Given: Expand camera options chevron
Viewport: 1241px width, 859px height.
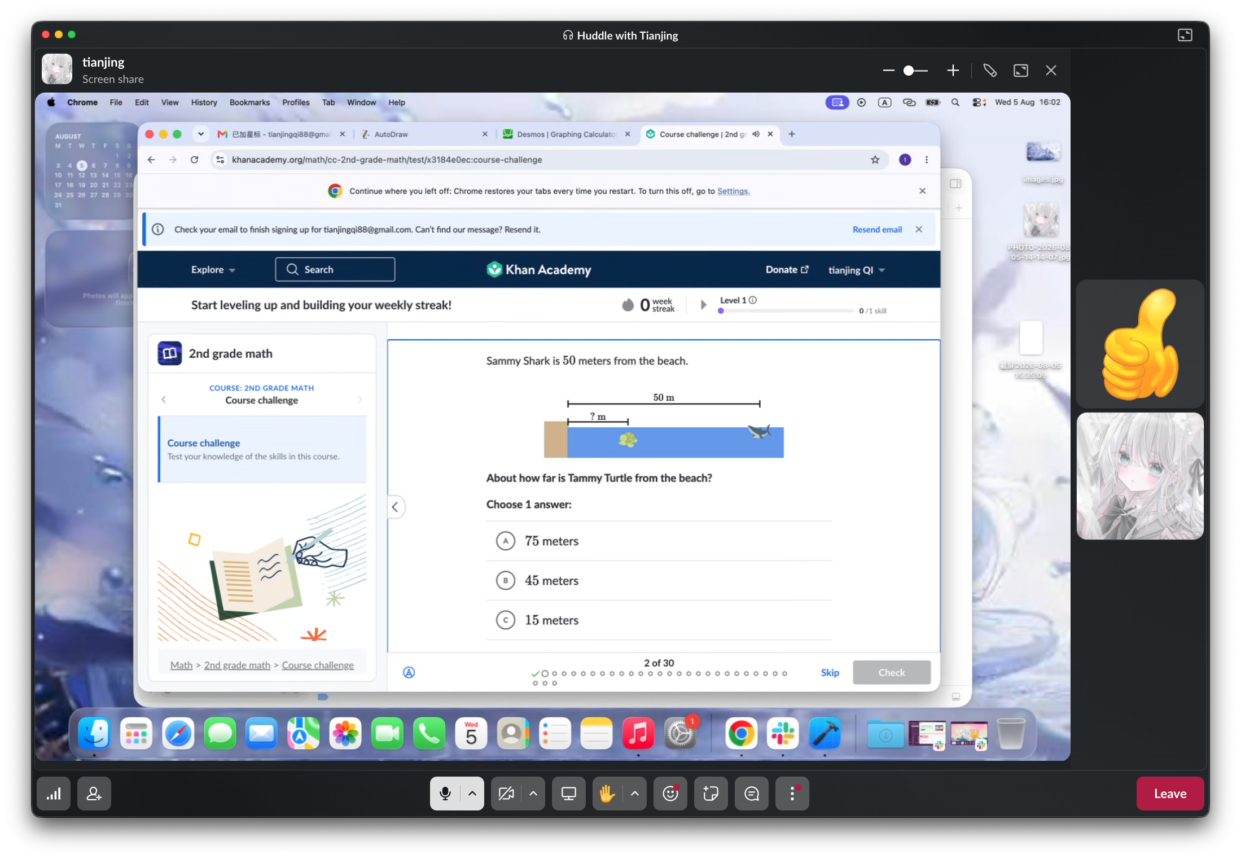Looking at the screenshot, I should (x=533, y=794).
